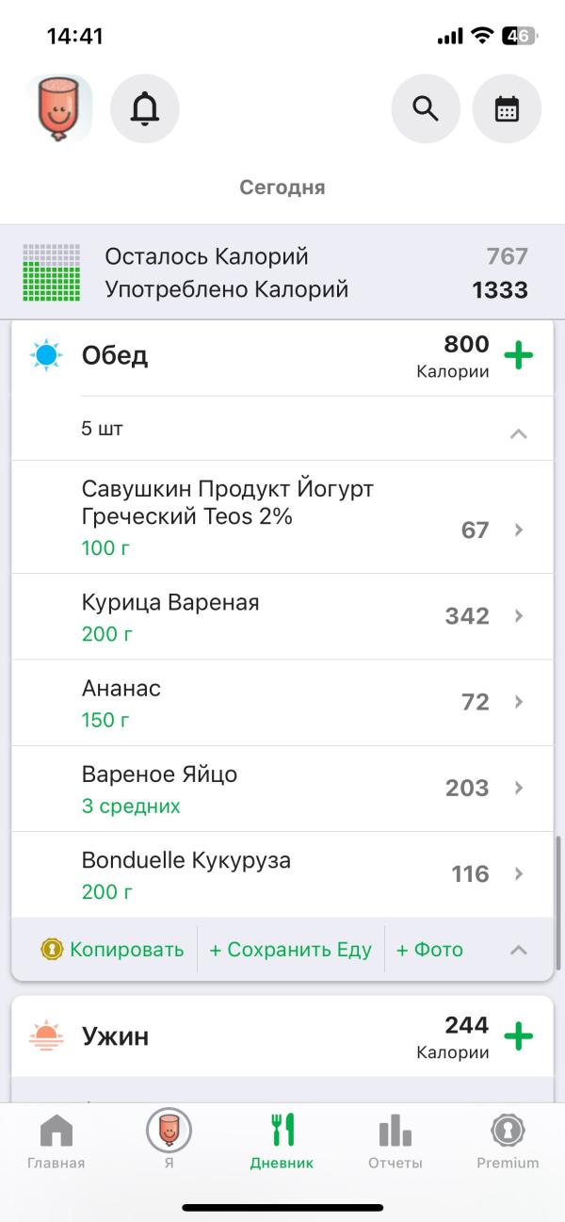
Task: Open the Ананас 150 г entry
Action: pos(282,703)
